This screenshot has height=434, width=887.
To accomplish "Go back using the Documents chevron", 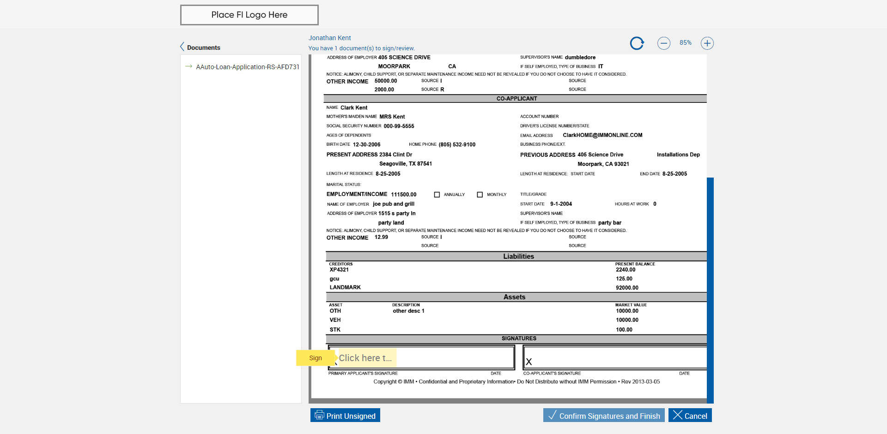I will click(x=182, y=47).
